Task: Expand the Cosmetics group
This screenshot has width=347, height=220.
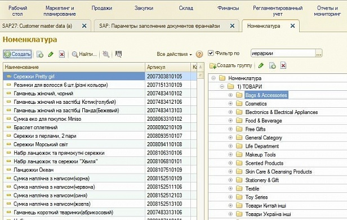Action: click(230, 104)
